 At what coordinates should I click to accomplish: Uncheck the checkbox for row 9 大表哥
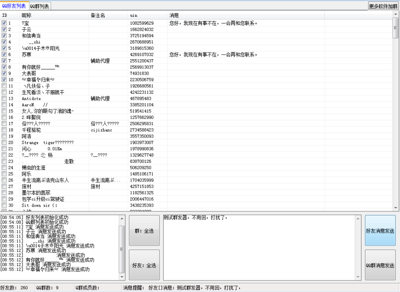[x=4, y=73]
